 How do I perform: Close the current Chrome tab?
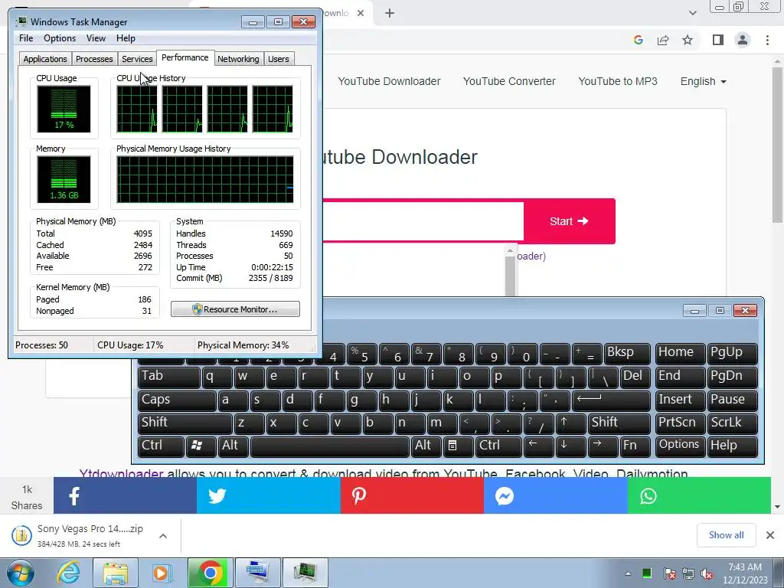point(361,13)
